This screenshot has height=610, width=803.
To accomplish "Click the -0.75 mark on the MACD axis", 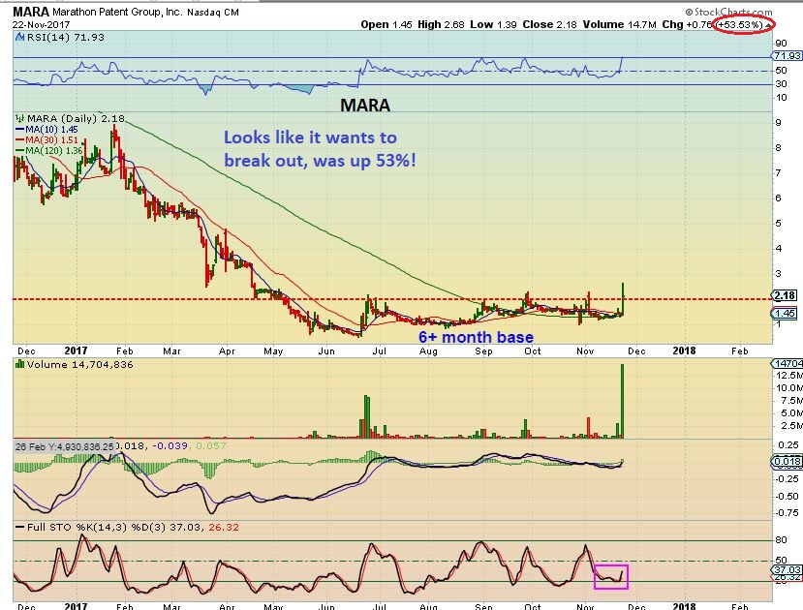I will click(x=788, y=513).
